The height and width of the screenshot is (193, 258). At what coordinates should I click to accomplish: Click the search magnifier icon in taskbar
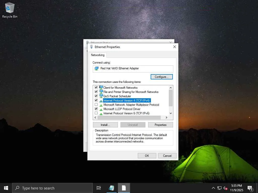click(x=17, y=188)
